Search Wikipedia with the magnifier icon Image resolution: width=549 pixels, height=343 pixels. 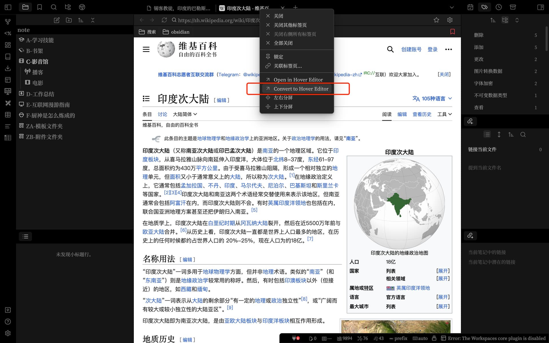[x=390, y=49]
